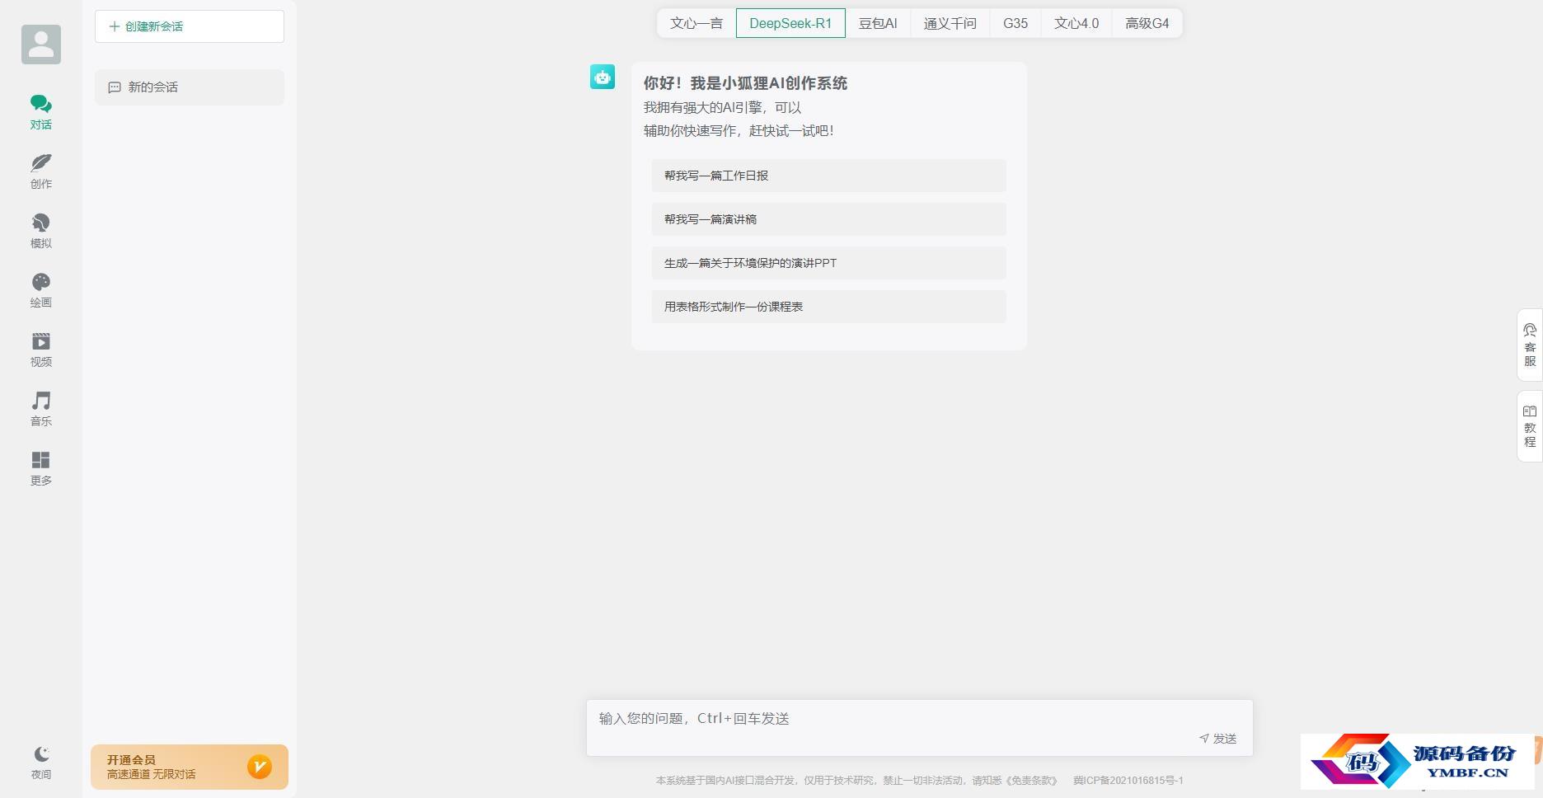This screenshot has width=1543, height=798.
Task: Click 创建新会话 to start a new chat
Action: click(x=190, y=26)
